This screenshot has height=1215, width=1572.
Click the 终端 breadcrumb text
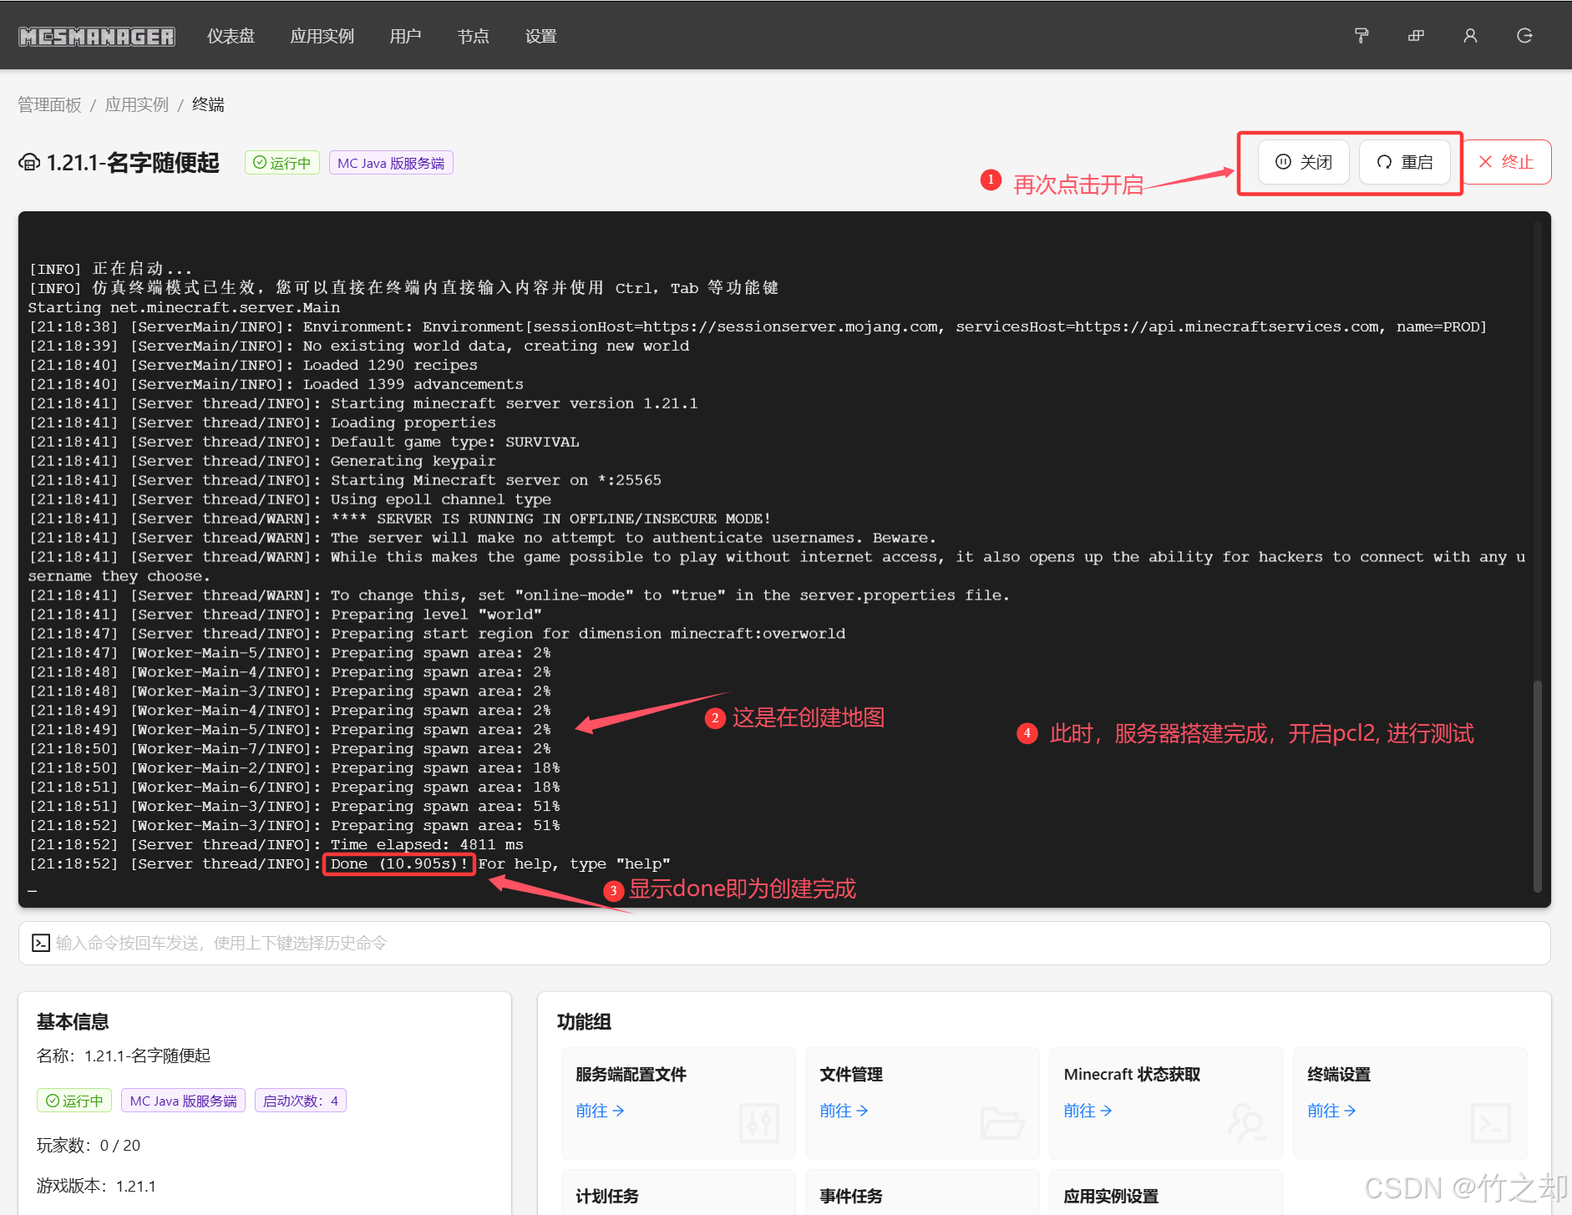point(208,104)
